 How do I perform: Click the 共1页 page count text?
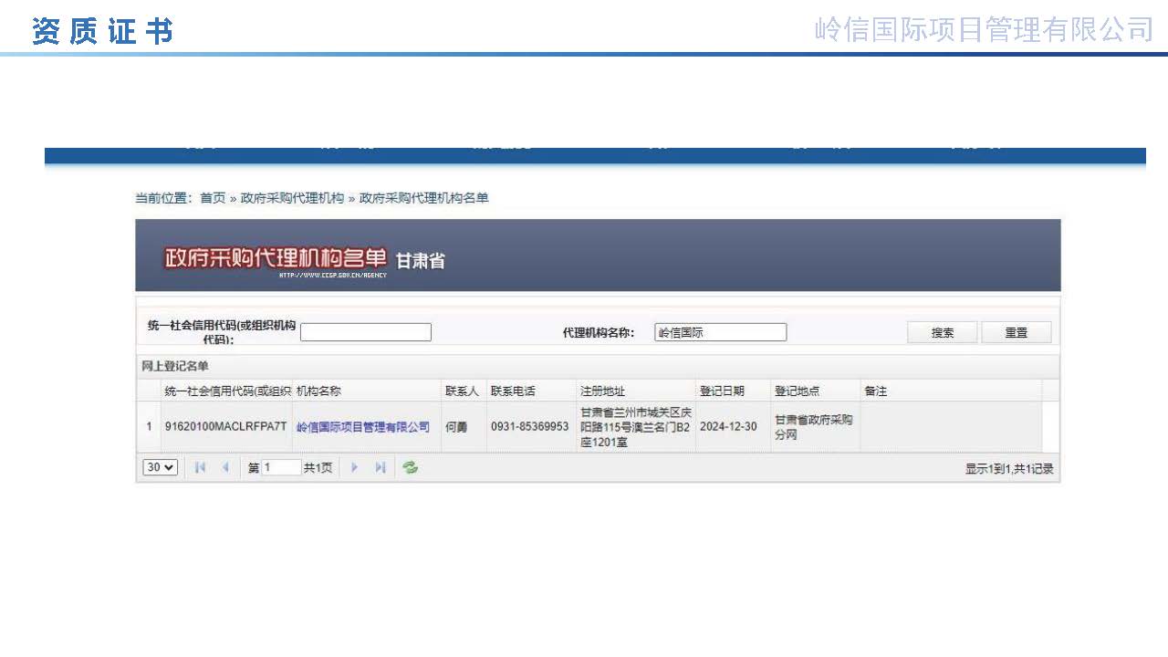(x=318, y=468)
